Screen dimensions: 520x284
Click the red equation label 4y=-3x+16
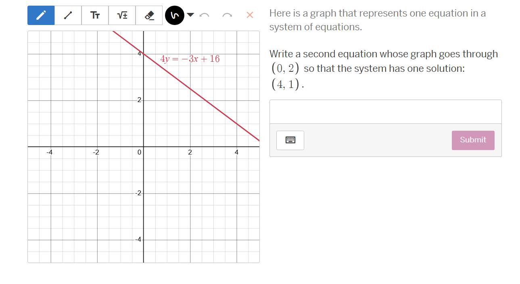point(190,59)
